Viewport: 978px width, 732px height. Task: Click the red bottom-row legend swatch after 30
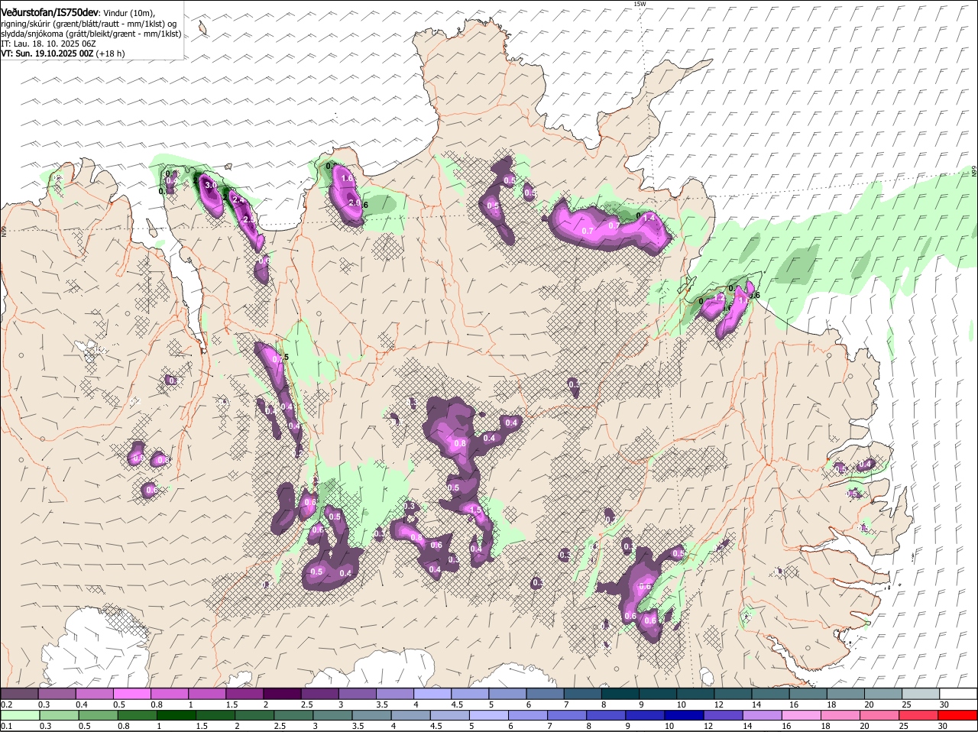coord(958,715)
